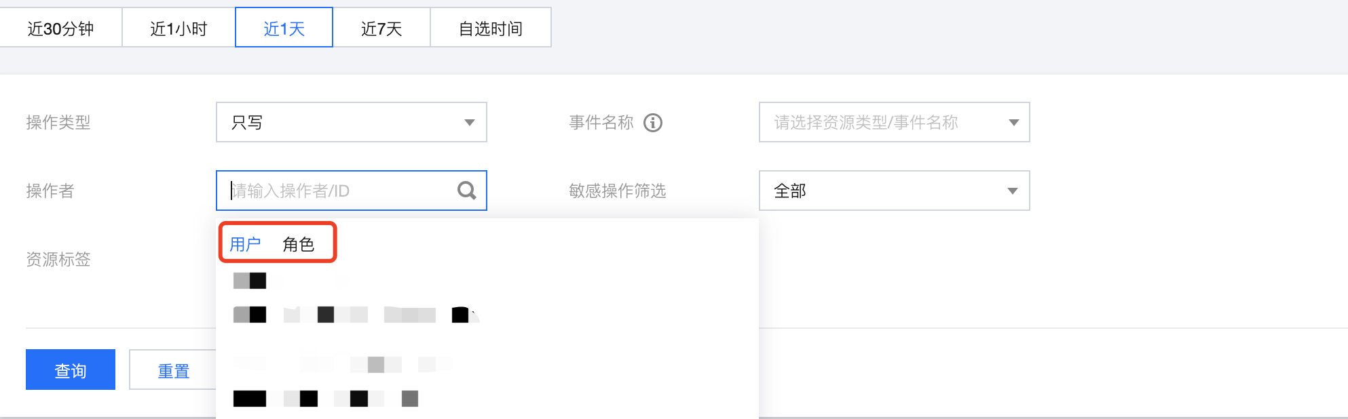
Task: Pick the fourth user entry in the list
Action: click(326, 399)
